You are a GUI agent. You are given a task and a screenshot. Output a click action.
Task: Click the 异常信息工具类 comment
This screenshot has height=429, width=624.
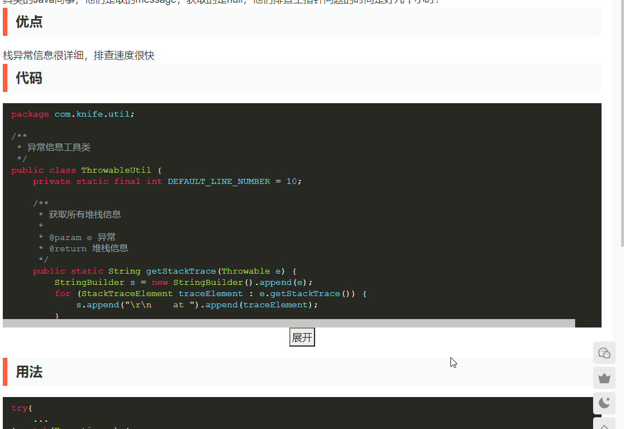coord(59,147)
